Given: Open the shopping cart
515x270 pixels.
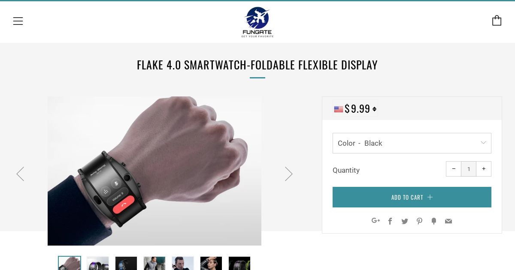Looking at the screenshot, I should point(497,21).
